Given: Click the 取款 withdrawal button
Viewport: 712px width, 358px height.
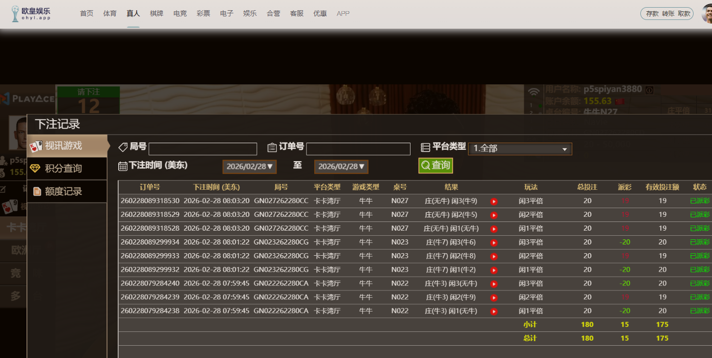Looking at the screenshot, I should click(x=683, y=14).
